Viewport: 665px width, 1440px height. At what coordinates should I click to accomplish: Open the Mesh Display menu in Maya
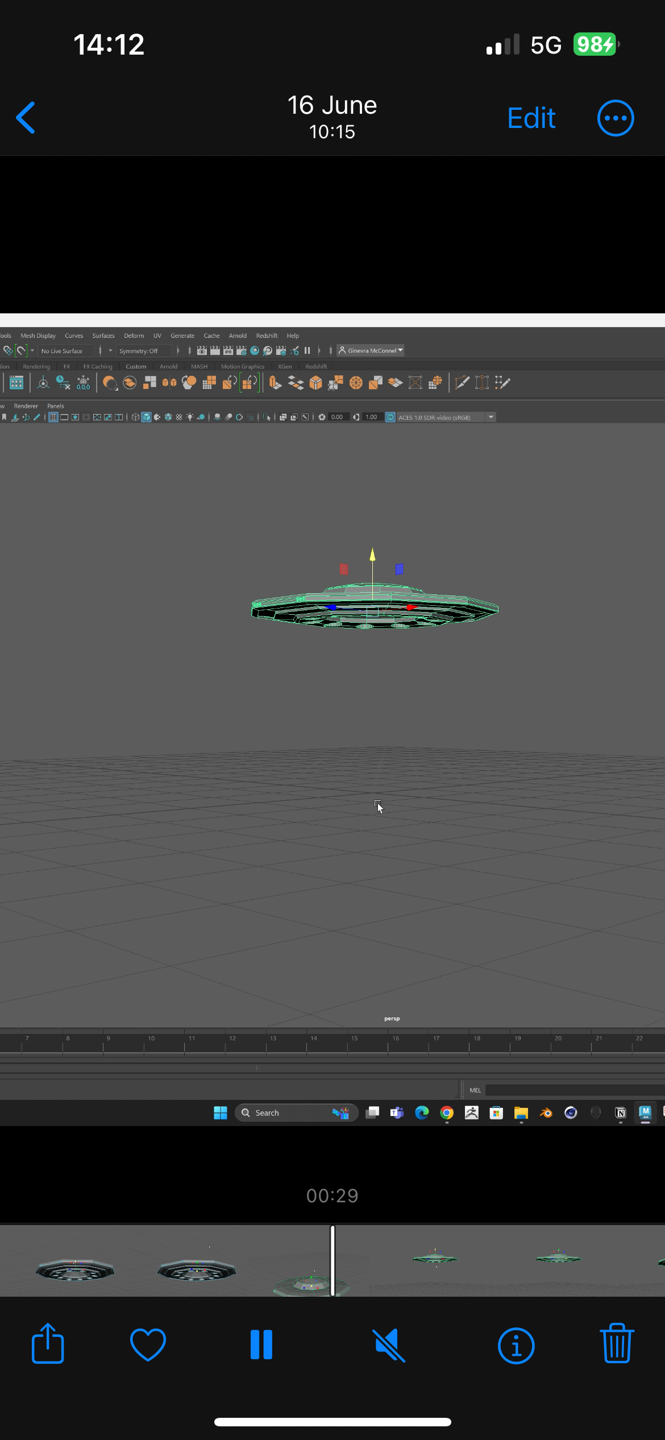point(38,336)
